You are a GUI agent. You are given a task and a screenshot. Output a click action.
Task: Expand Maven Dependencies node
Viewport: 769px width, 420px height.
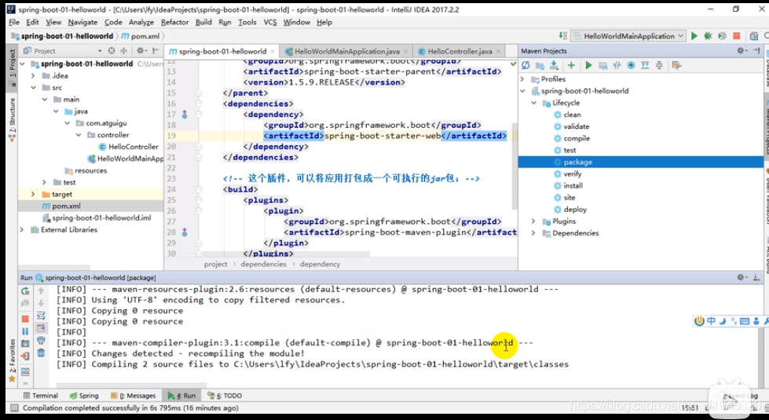click(x=533, y=233)
